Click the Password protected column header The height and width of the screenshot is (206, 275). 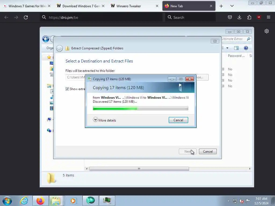tap(236, 56)
